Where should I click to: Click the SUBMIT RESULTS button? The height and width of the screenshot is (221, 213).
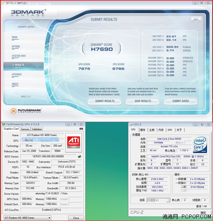[105, 101]
